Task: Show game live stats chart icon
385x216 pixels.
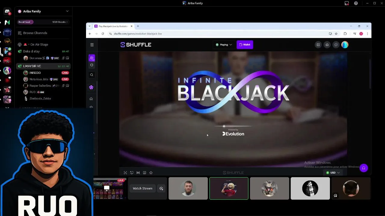Action: coord(144,172)
